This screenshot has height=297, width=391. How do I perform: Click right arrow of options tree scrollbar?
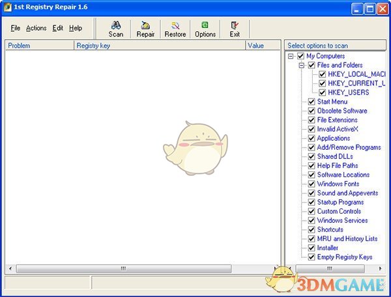pyautogui.click(x=380, y=268)
